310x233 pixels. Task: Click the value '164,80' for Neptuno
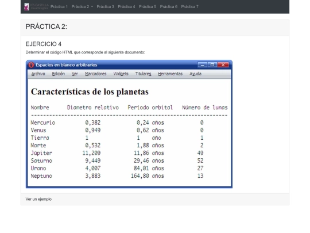tap(139, 175)
